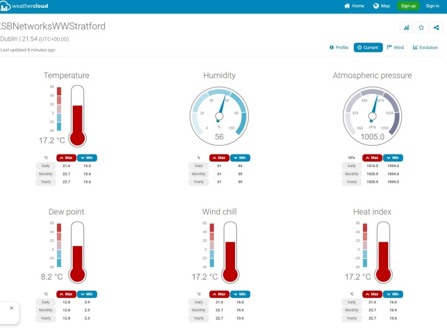
Task: Click Max button under Wind chill
Action: (x=219, y=294)
